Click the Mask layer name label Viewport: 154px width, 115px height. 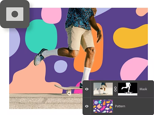coord(143,89)
